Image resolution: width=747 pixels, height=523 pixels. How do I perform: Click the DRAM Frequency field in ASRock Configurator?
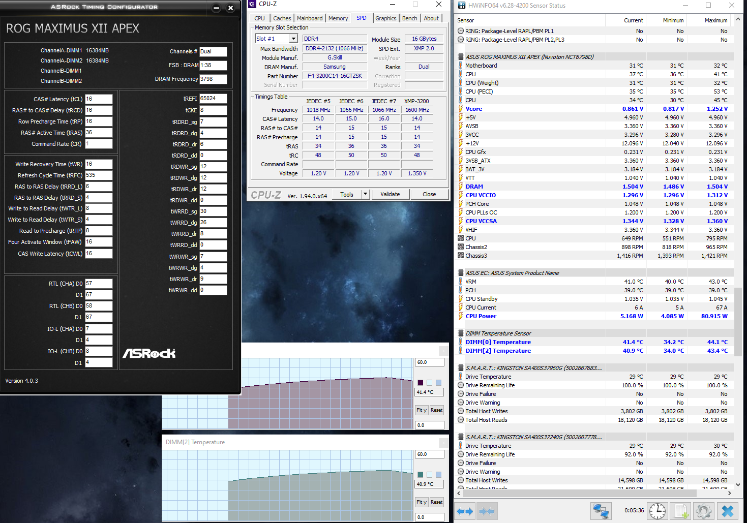pyautogui.click(x=213, y=79)
